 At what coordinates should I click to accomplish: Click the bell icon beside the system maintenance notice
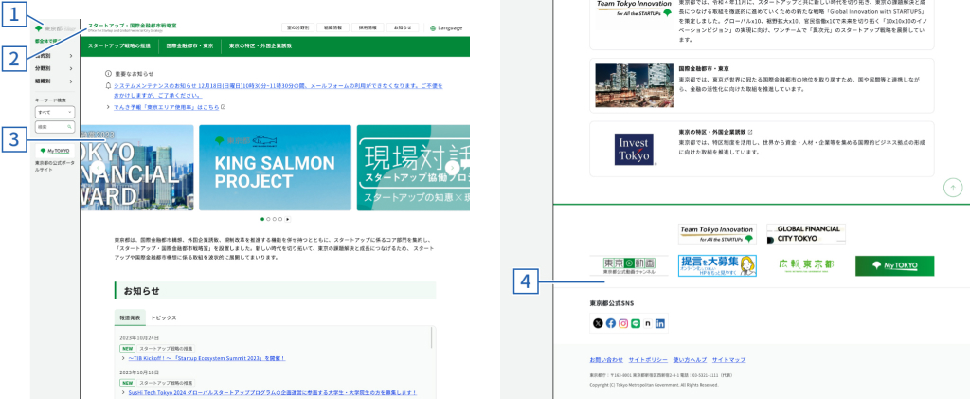pyautogui.click(x=108, y=86)
